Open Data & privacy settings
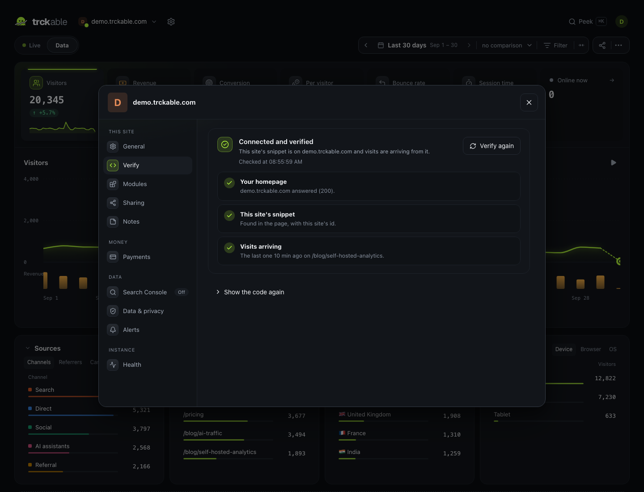 tap(148, 311)
